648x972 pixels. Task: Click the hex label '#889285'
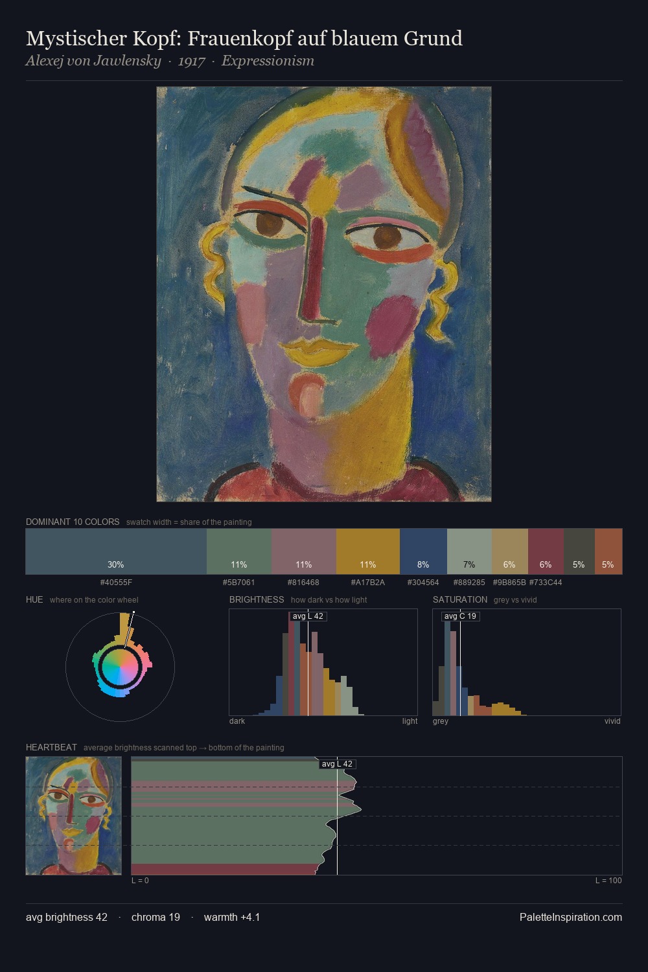(469, 583)
